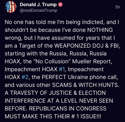Image resolution: width=125 pixels, height=122 pixels.
Task: Select the word Collusion in quotes
Action: coord(56,61)
